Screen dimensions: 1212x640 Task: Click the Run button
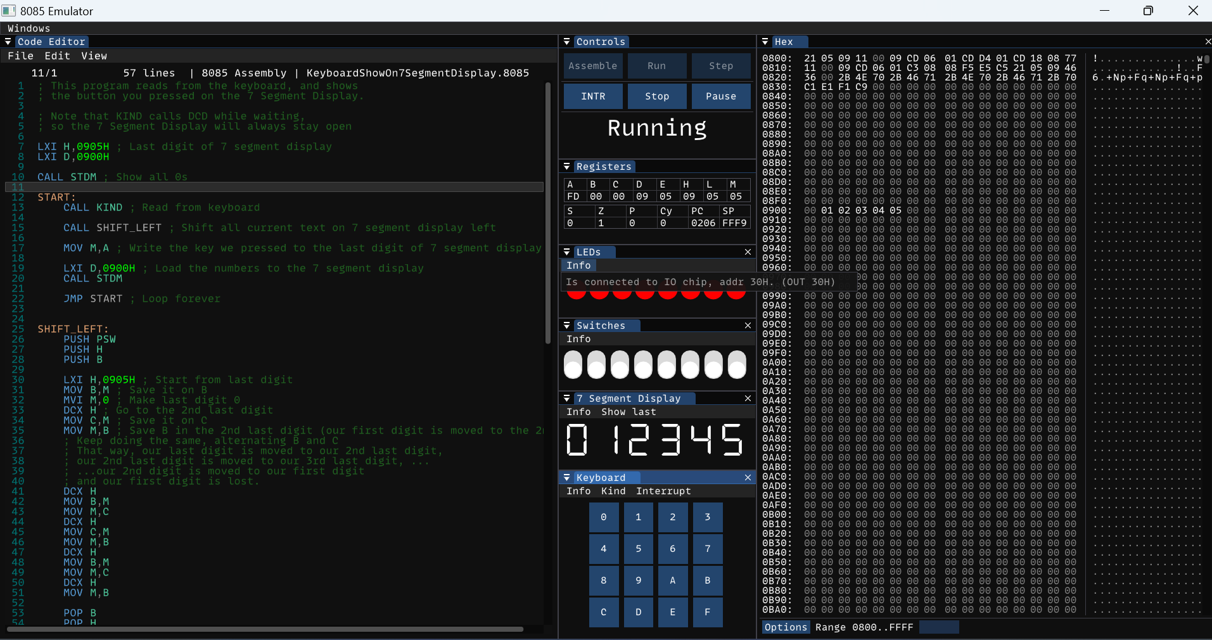pyautogui.click(x=656, y=66)
